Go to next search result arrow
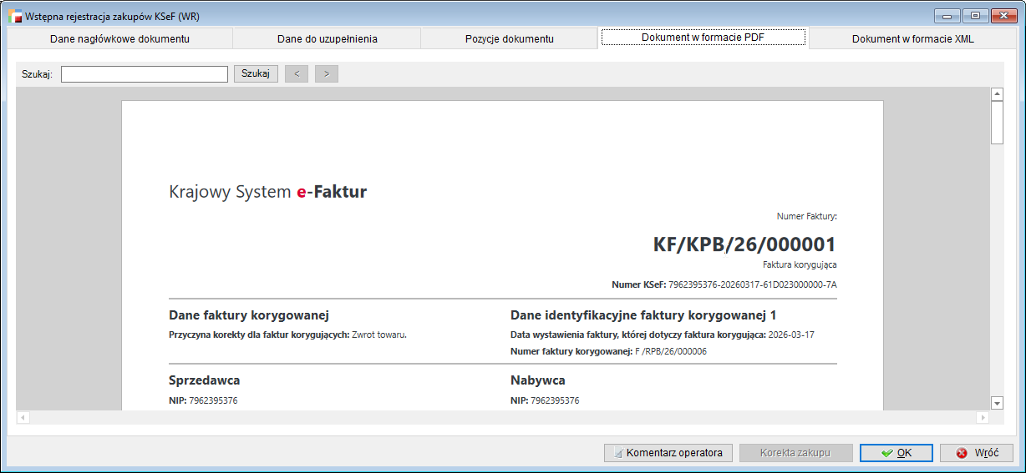This screenshot has width=1026, height=473. pyautogui.click(x=327, y=74)
